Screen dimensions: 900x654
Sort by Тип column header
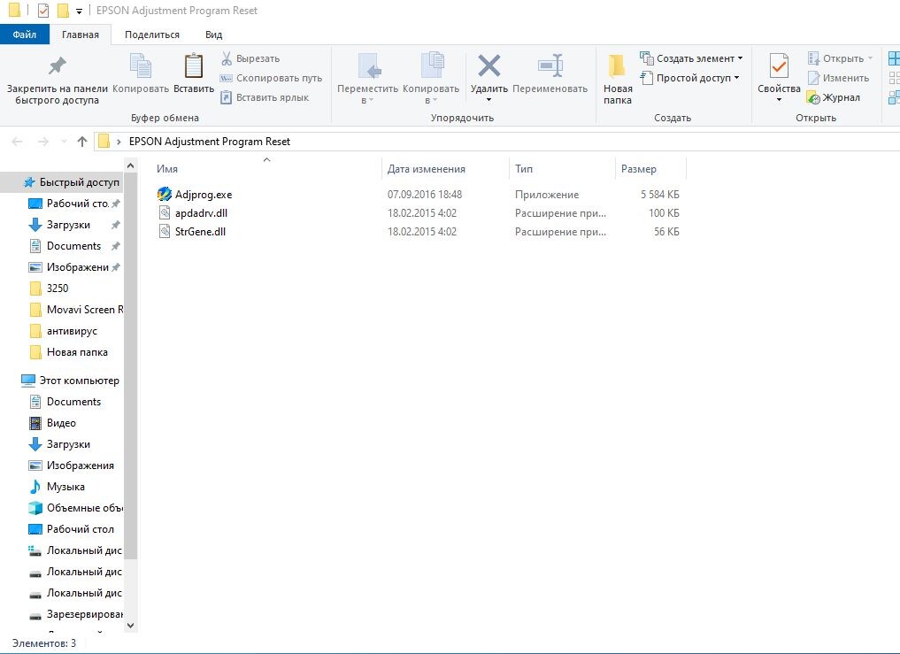[524, 169]
